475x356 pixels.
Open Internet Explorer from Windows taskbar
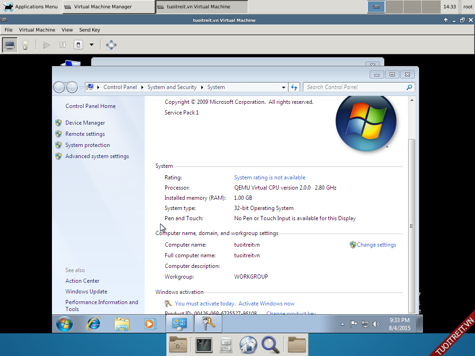(x=94, y=324)
